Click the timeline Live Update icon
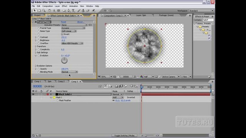The height and width of the screenshot is (138, 246). 106,86
